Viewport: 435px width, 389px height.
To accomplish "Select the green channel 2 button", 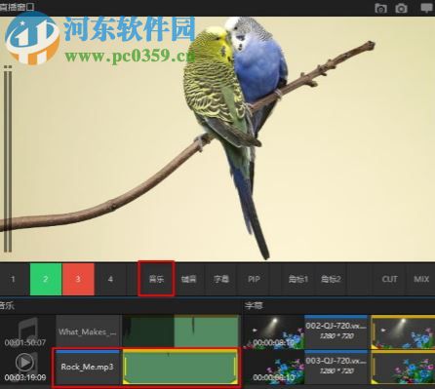I will pyautogui.click(x=46, y=279).
